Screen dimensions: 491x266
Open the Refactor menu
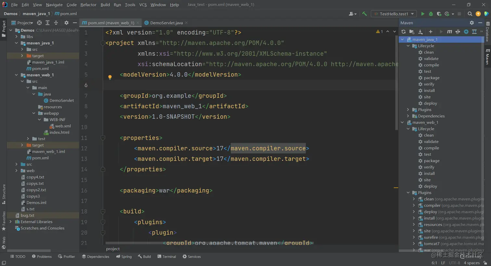click(x=88, y=5)
